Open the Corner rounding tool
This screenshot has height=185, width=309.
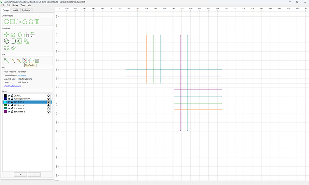tap(13, 41)
